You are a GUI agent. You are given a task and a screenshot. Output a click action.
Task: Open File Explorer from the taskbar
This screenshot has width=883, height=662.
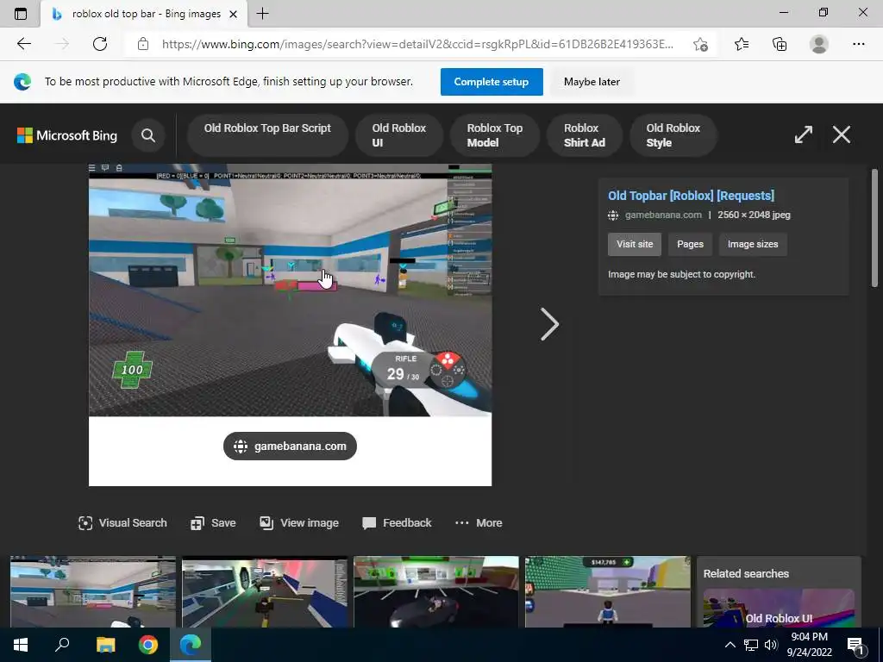105,645
